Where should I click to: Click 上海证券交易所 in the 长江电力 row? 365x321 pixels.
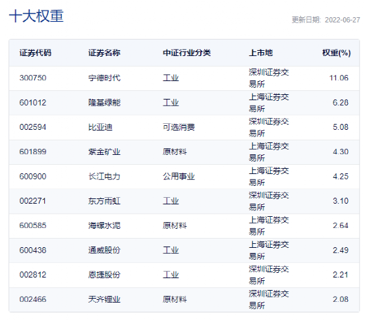(x=269, y=177)
